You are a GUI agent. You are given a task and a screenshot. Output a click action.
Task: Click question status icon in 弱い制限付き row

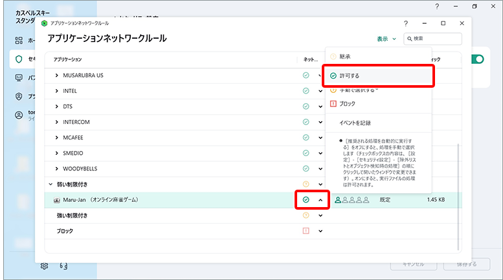tap(306, 184)
